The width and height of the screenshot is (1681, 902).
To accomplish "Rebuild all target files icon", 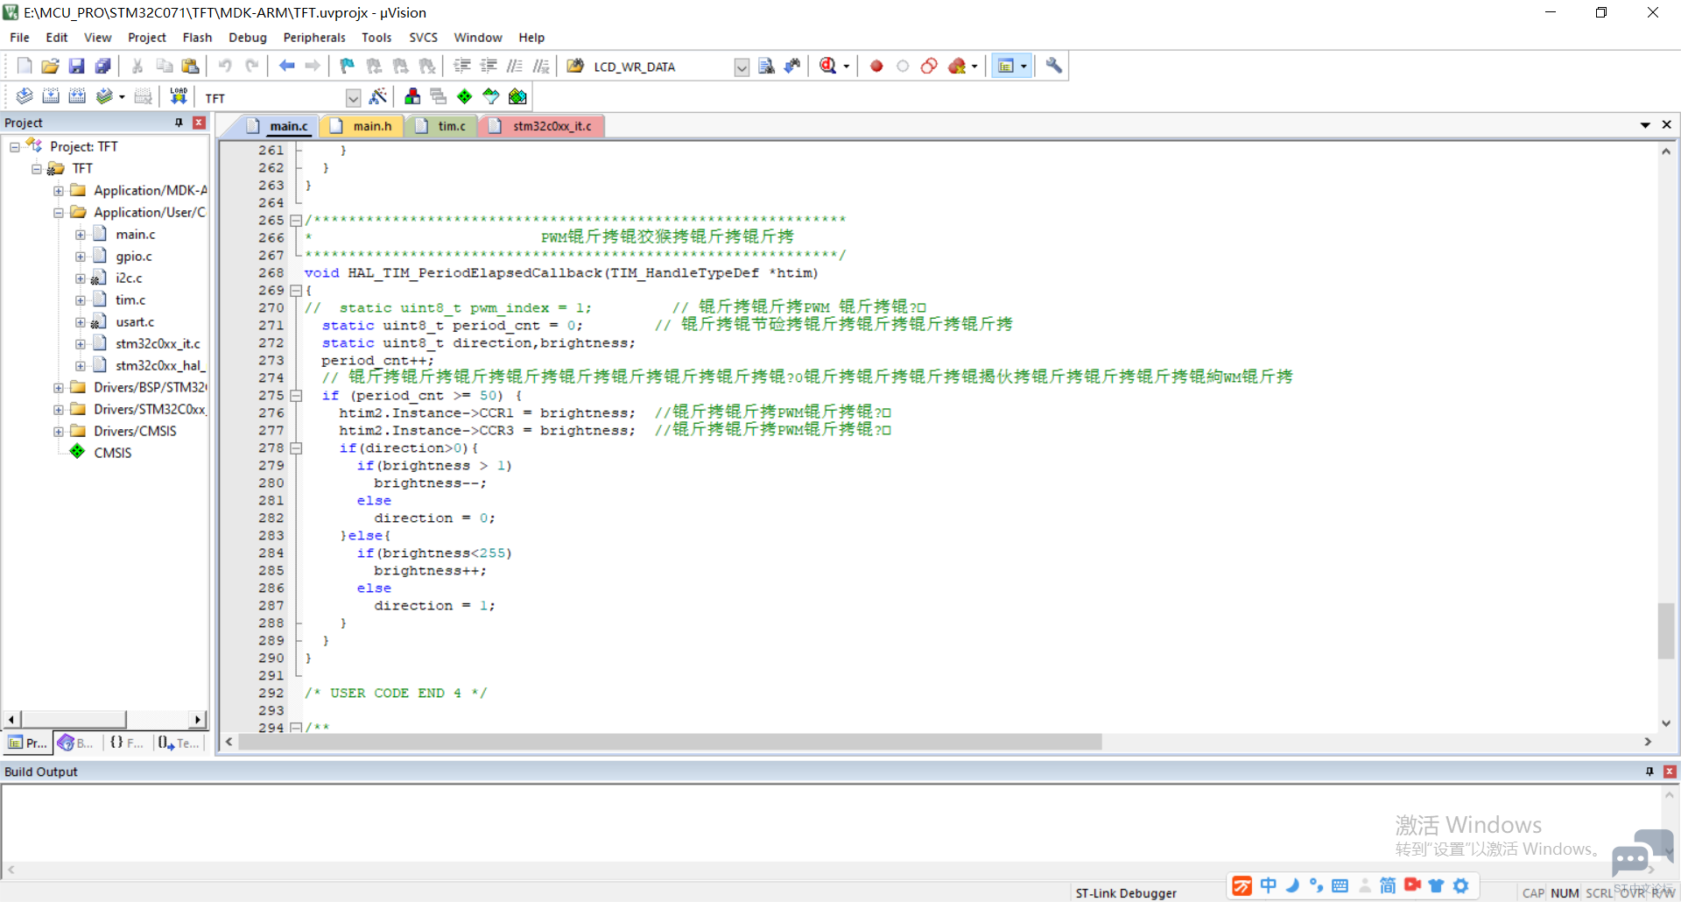I will coord(77,96).
